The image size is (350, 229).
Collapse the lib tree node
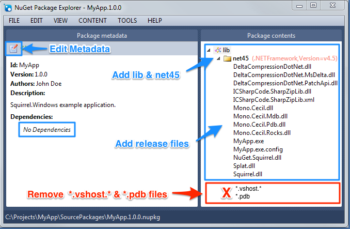tap(209, 50)
